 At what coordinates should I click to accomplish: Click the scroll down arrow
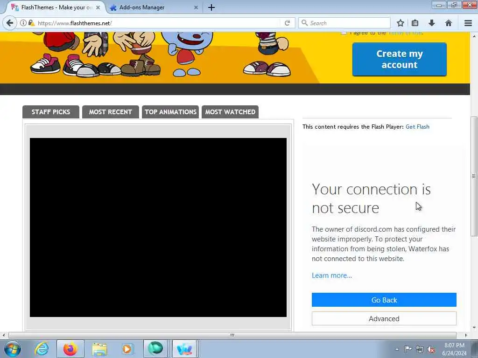pos(474,328)
